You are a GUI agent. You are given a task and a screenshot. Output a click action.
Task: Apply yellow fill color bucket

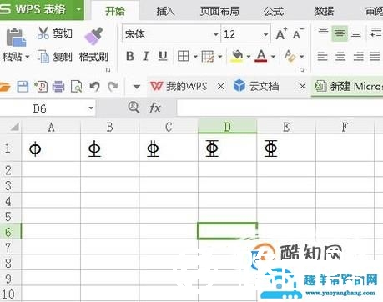coord(237,56)
